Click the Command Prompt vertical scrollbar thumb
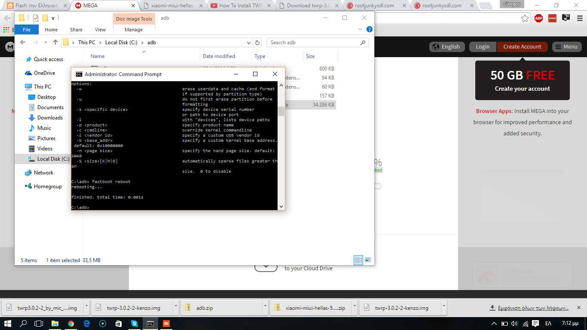Viewport: 587px width, 330px height. (x=281, y=111)
